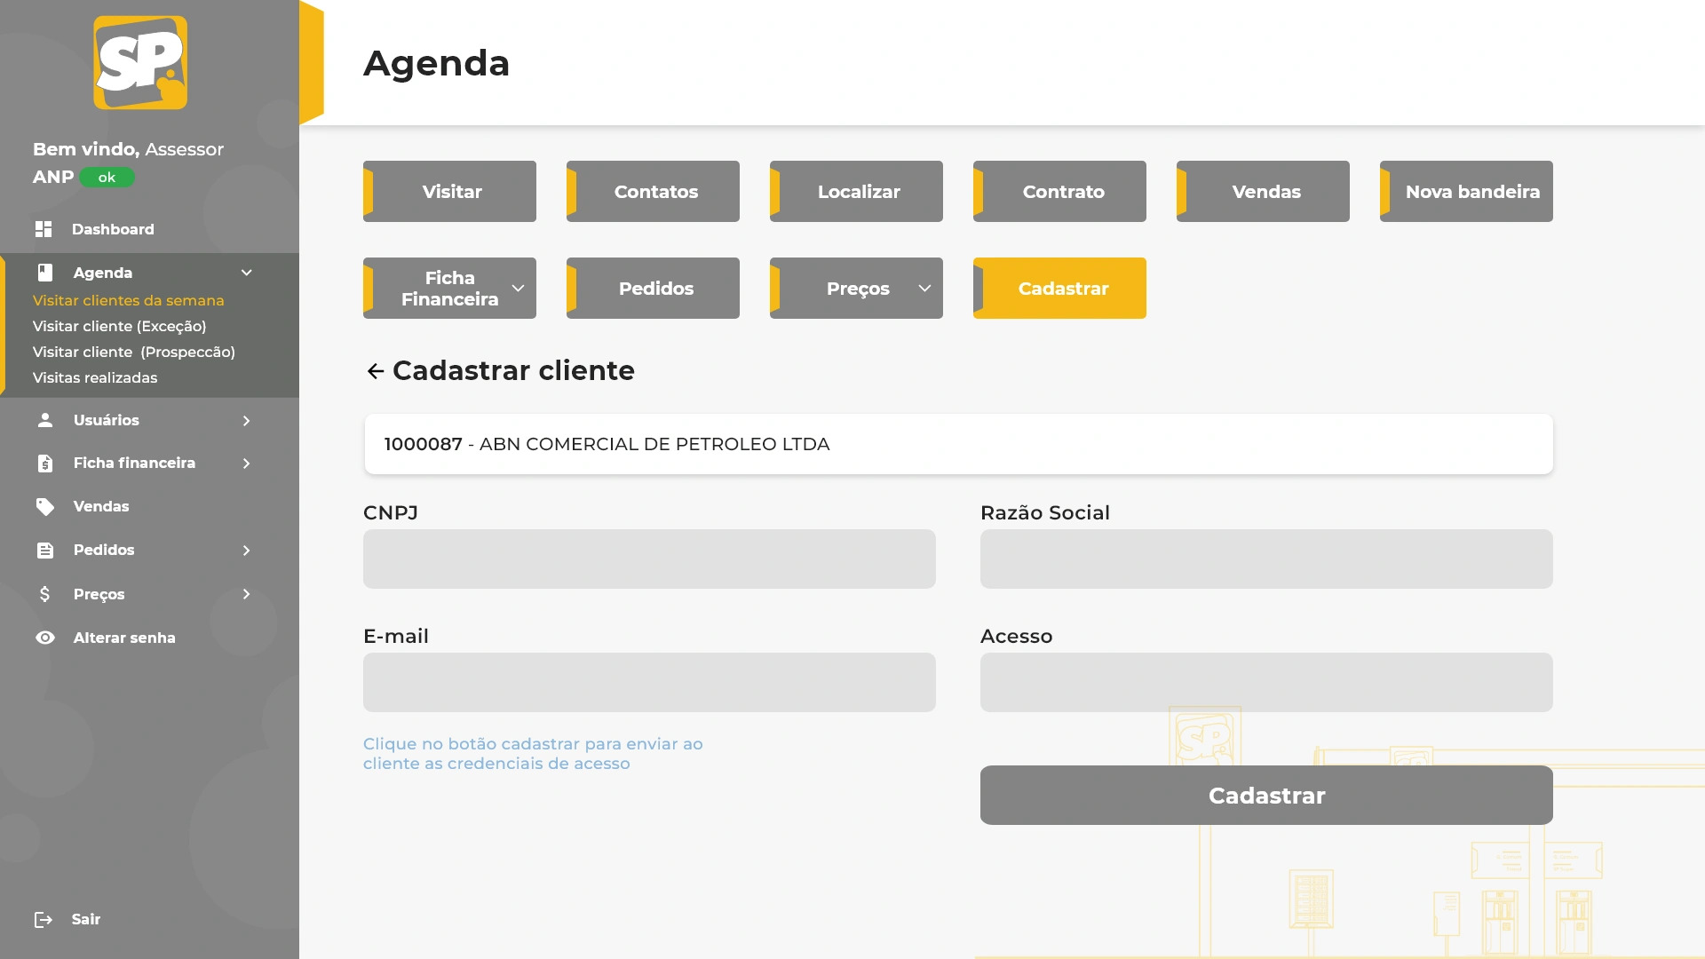Click eye icon for Alterar senha

coord(45,638)
